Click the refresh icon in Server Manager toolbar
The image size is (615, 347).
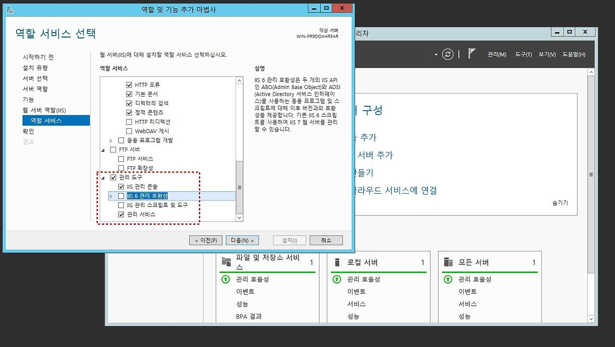coord(447,54)
